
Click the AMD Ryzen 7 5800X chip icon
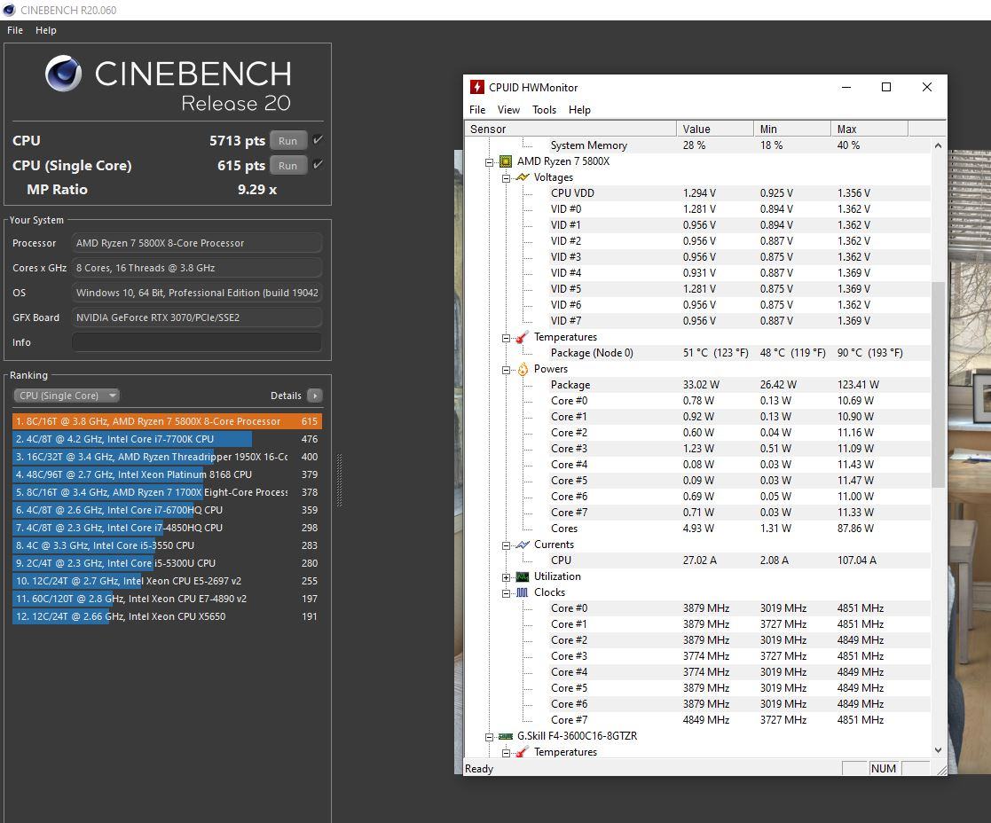(x=505, y=161)
